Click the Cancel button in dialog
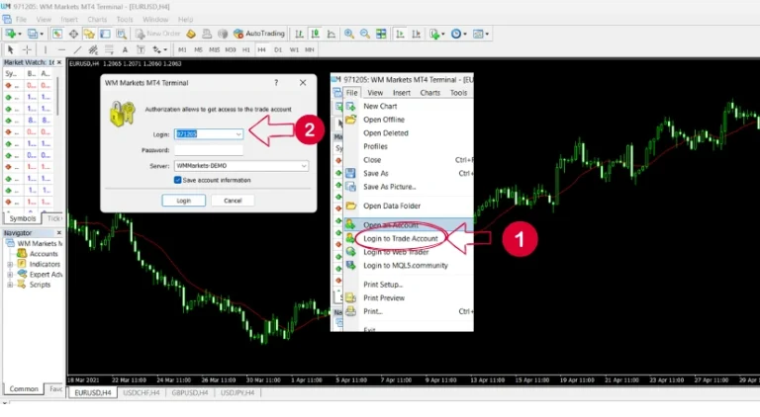Screen dimensions: 760x417 tap(233, 201)
